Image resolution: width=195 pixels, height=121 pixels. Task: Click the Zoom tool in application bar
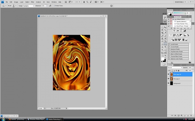click(87, 2)
